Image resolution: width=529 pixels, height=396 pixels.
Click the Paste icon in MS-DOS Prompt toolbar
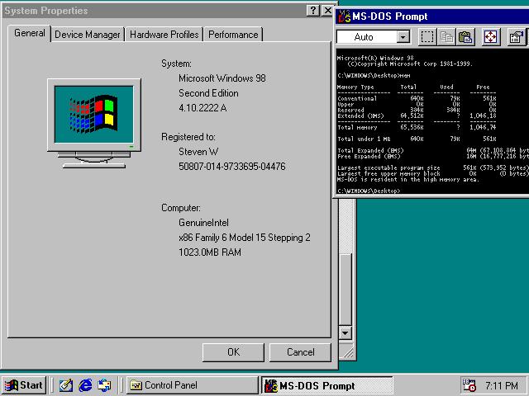(x=465, y=36)
